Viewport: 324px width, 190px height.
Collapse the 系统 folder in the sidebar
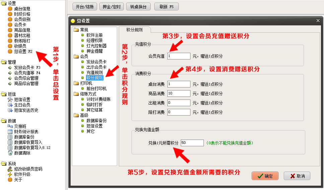[4, 164]
